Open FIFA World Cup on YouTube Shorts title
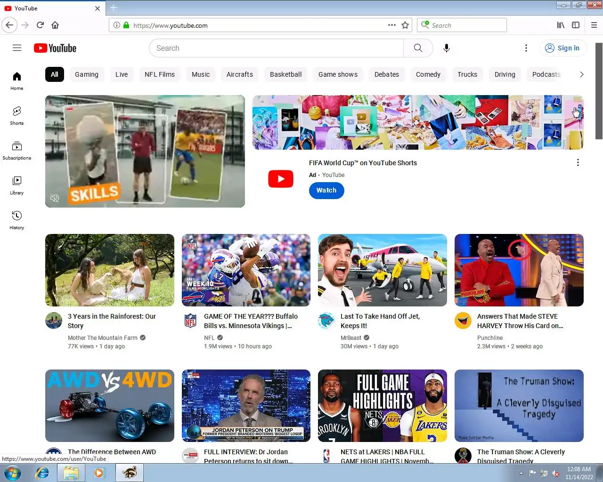The height and width of the screenshot is (482, 603). 363,163
